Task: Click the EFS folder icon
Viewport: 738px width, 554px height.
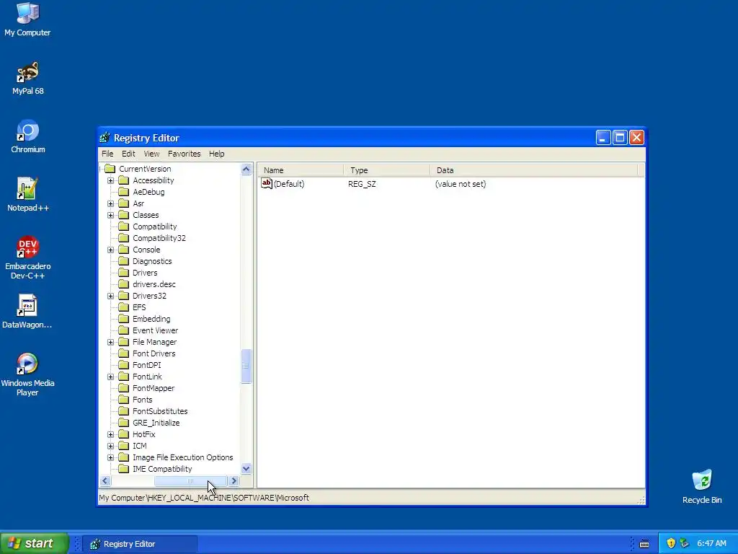Action: coord(123,307)
